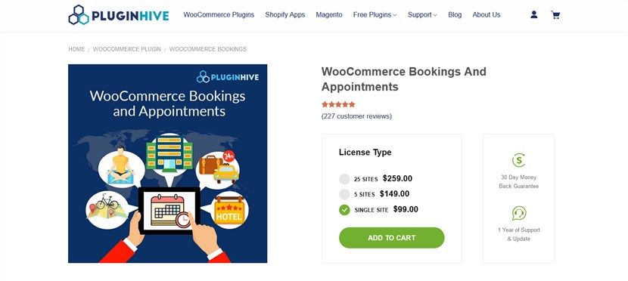The width and height of the screenshot is (628, 281).
Task: Go to the Magento menu item
Action: tap(329, 15)
